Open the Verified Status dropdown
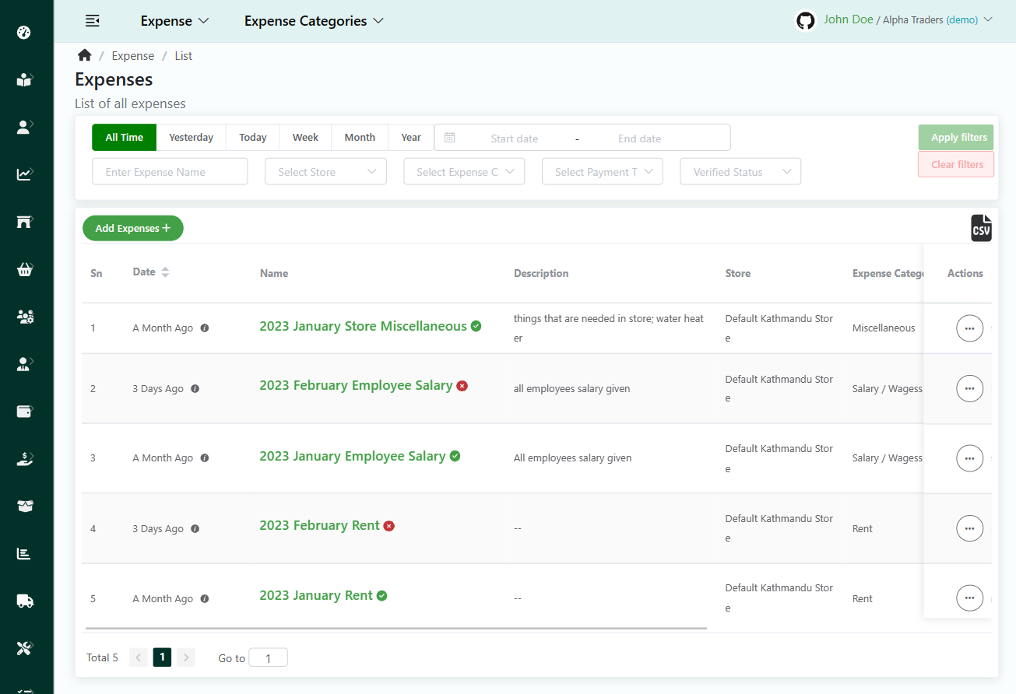Image resolution: width=1016 pixels, height=694 pixels. [740, 172]
